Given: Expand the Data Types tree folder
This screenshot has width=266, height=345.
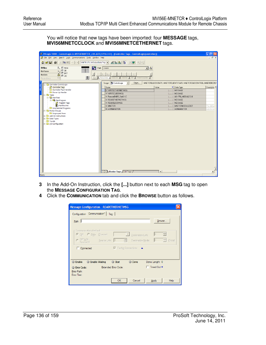Looking at the screenshot, I should 45,119.
